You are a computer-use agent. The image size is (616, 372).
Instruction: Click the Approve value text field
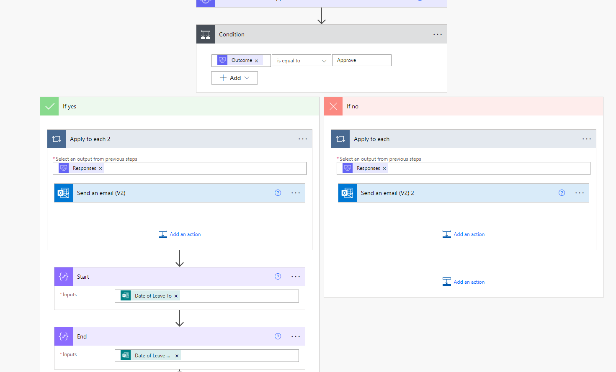tap(361, 60)
